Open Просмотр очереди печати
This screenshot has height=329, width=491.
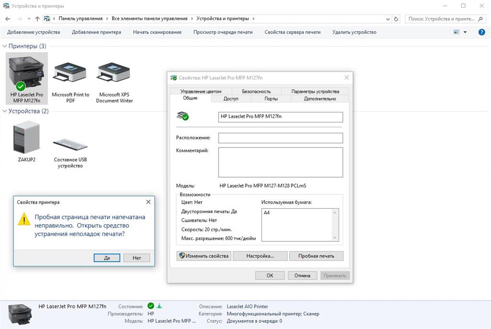tap(223, 32)
